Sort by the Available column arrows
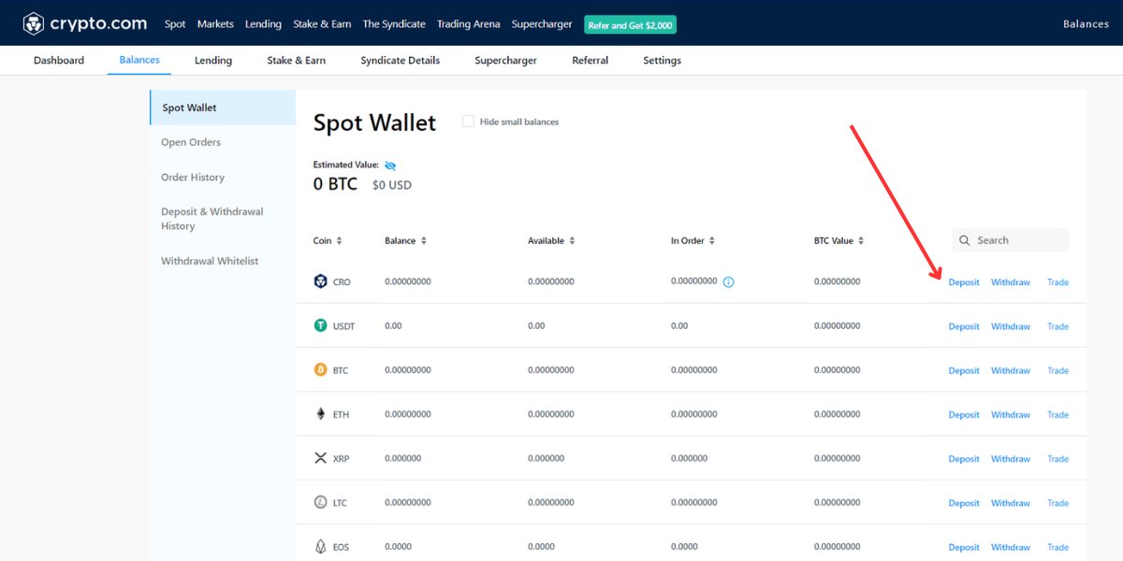Viewport: 1123px width, 561px height. click(572, 240)
